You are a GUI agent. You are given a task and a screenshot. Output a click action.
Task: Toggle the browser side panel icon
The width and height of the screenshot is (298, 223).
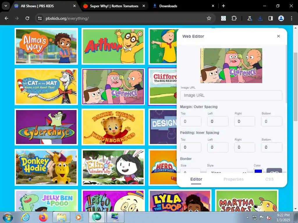[270, 18]
